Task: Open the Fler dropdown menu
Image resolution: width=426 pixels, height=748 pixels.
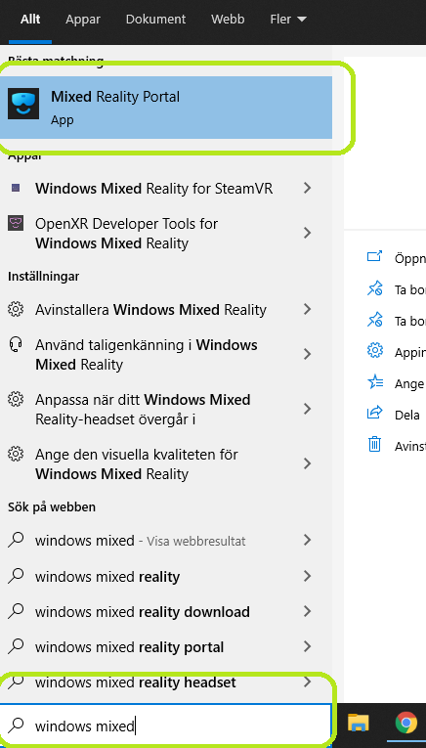Action: 288,20
